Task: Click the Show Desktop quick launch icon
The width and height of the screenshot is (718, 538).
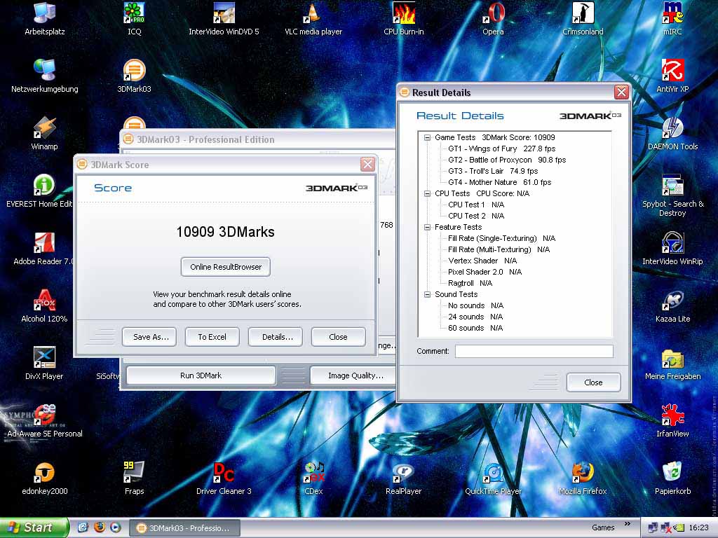Action: point(83,527)
